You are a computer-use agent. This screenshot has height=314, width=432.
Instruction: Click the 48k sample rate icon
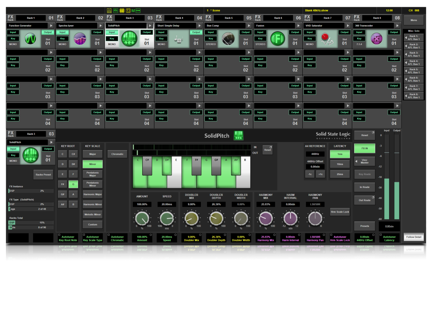(x=116, y=10)
